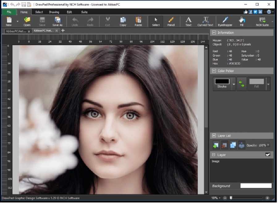Swap stroke and fill colors
Viewport: 278px width, 204px height.
click(x=242, y=83)
